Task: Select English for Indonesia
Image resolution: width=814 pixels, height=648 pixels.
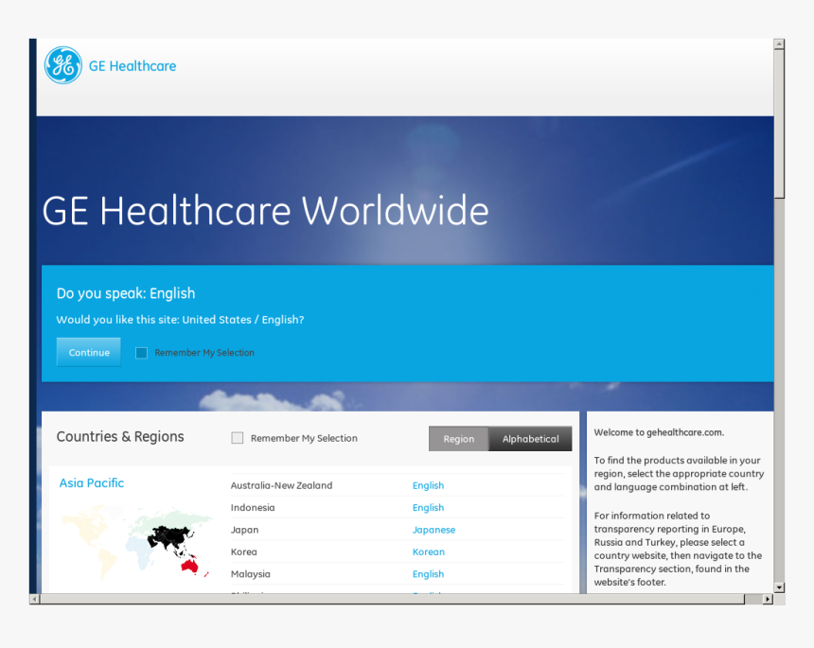Action: pos(428,507)
